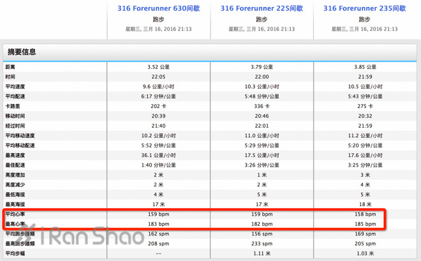Click the 1.03 米 stride length value
421x261 pixels.
click(x=365, y=253)
